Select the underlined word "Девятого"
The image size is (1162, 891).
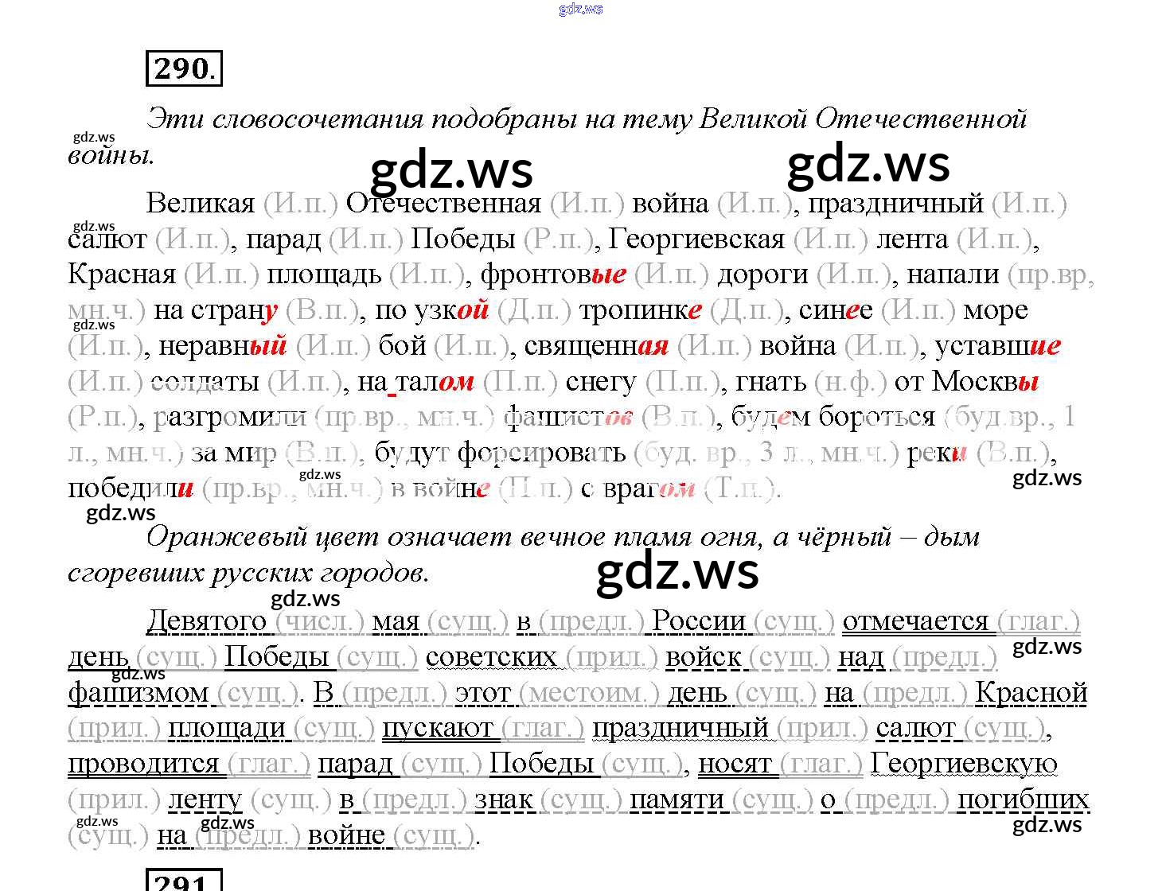[x=206, y=621]
